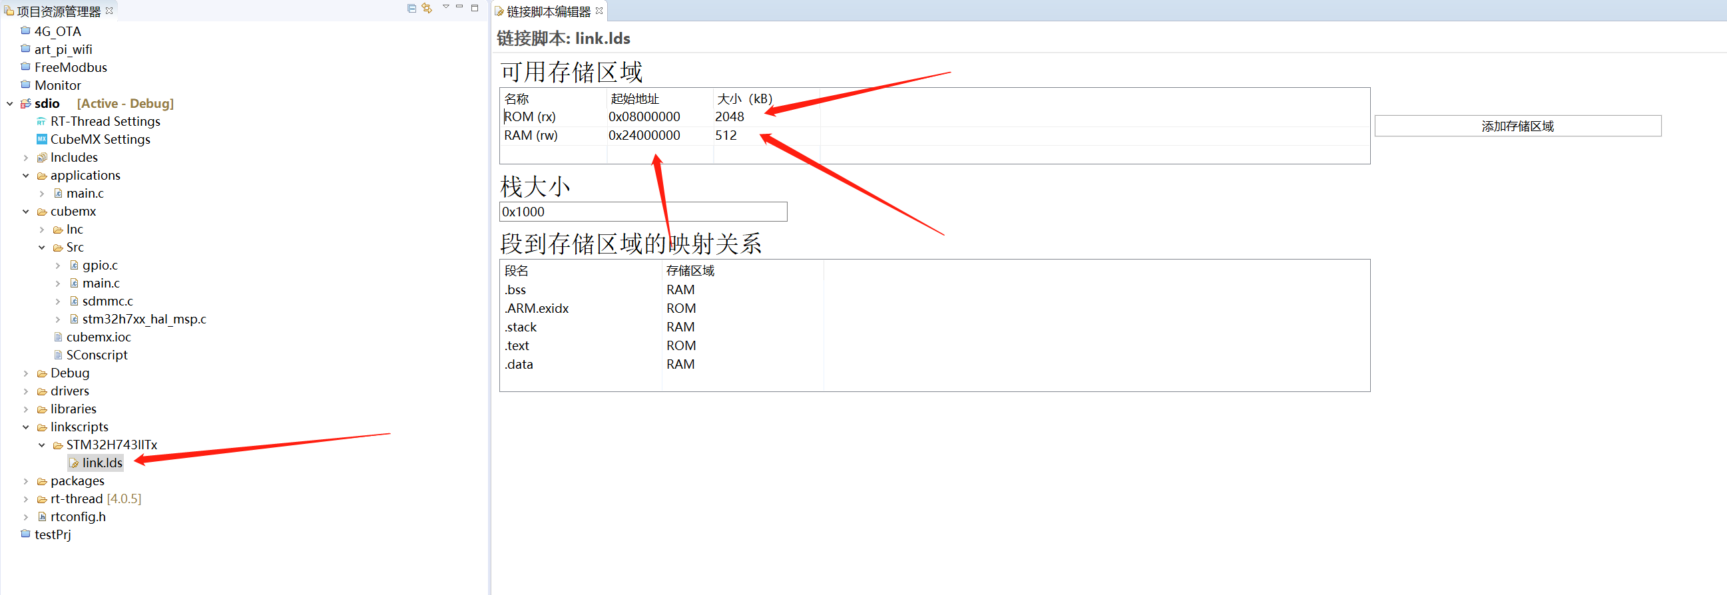Expand main.c under applications
This screenshot has width=1727, height=595.
click(41, 194)
